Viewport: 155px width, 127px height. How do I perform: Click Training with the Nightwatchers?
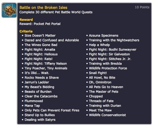114,40
